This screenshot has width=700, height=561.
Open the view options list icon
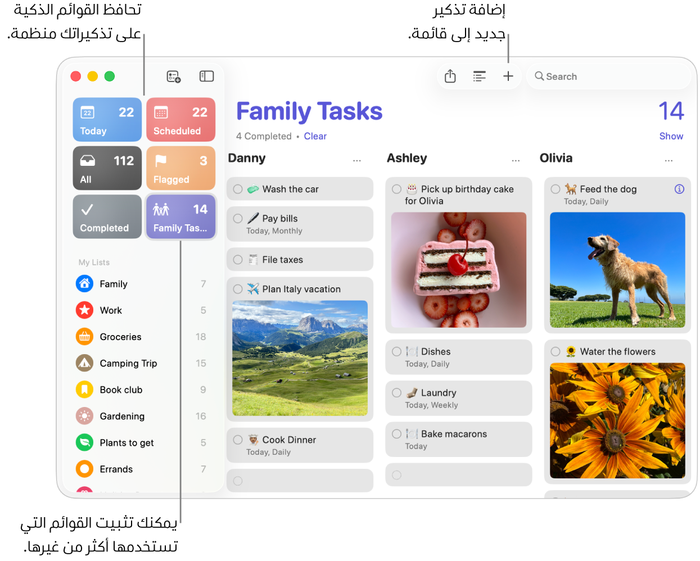(479, 76)
